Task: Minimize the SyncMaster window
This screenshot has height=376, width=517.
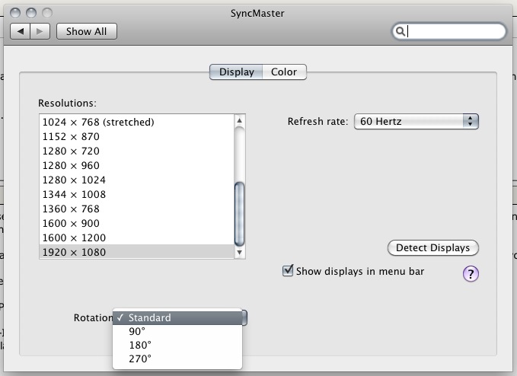Action: coord(31,13)
